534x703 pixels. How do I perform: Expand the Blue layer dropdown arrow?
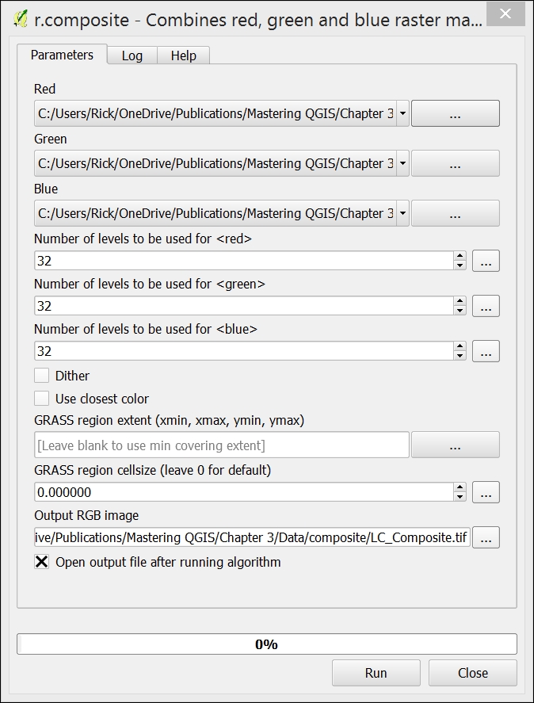(x=402, y=213)
